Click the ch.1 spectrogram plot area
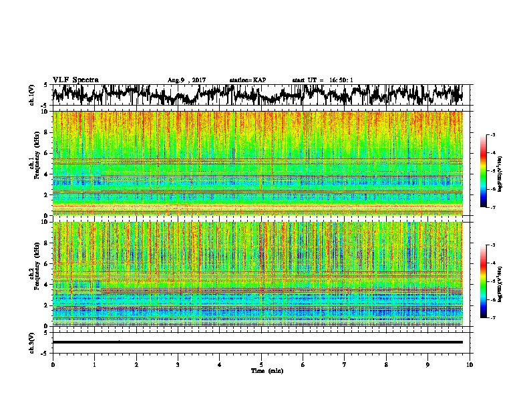The image size is (529, 409). point(258,163)
